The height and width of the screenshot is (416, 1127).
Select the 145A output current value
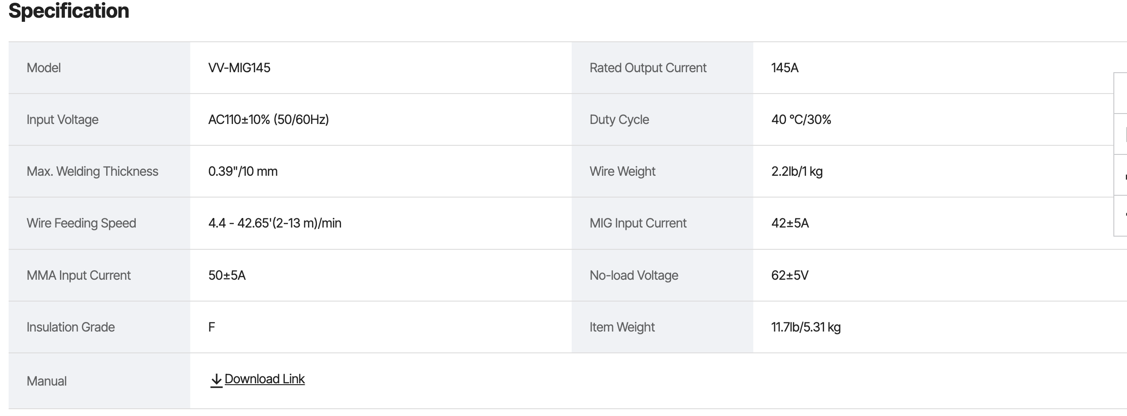[x=785, y=68]
